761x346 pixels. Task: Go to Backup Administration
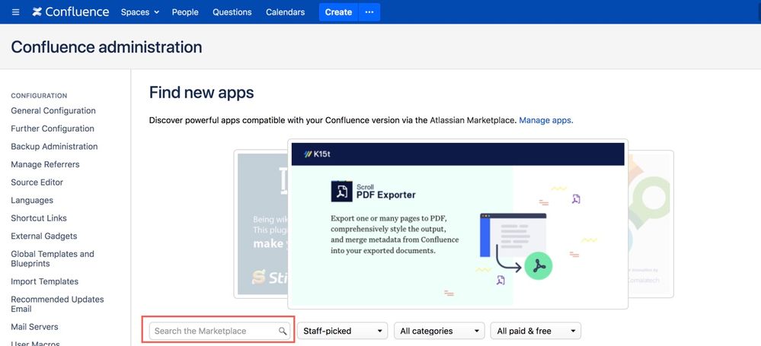(x=54, y=146)
